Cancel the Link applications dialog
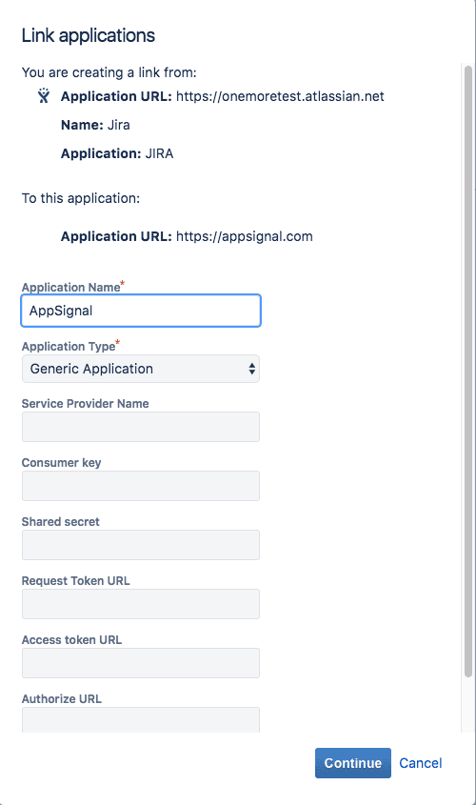476x805 pixels. [420, 763]
